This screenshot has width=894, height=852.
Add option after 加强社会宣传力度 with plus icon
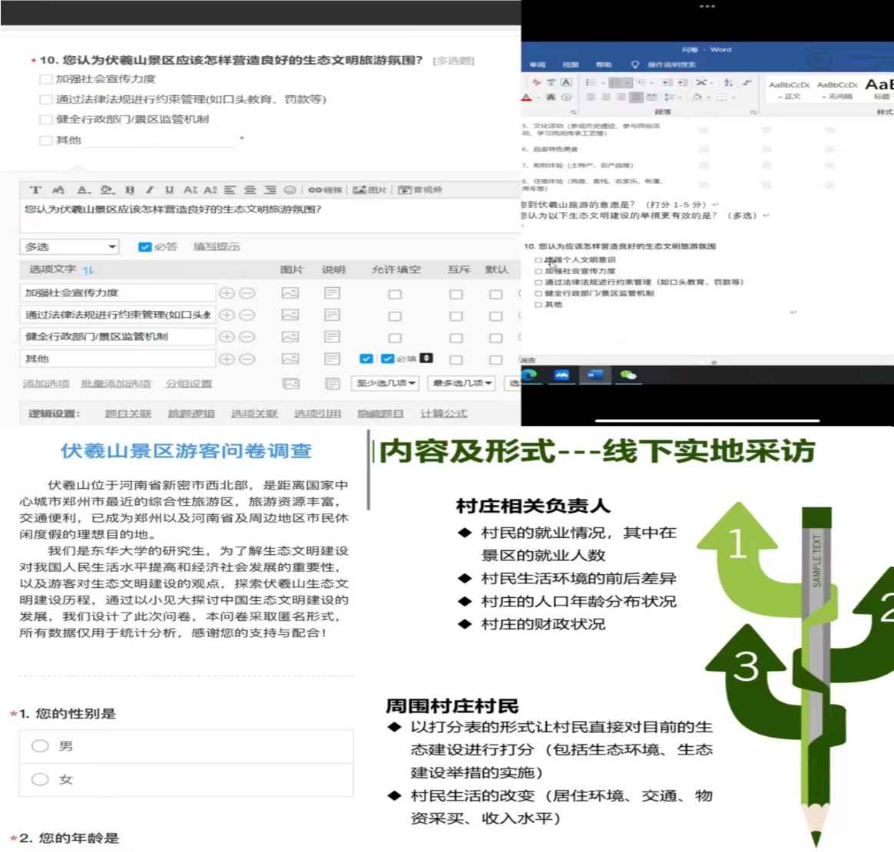tap(227, 293)
